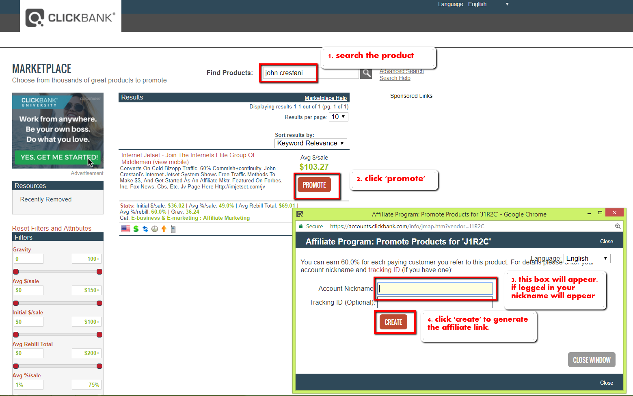Click the Avg %/sale minimum 1% field

29,385
